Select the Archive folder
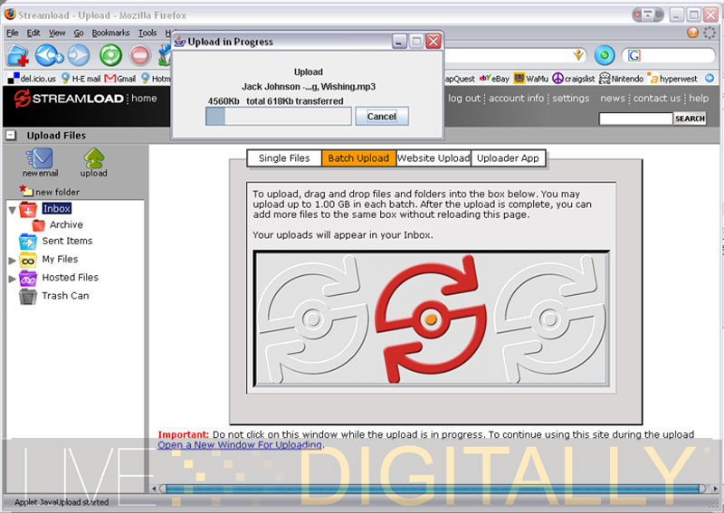The width and height of the screenshot is (724, 513). pos(65,224)
